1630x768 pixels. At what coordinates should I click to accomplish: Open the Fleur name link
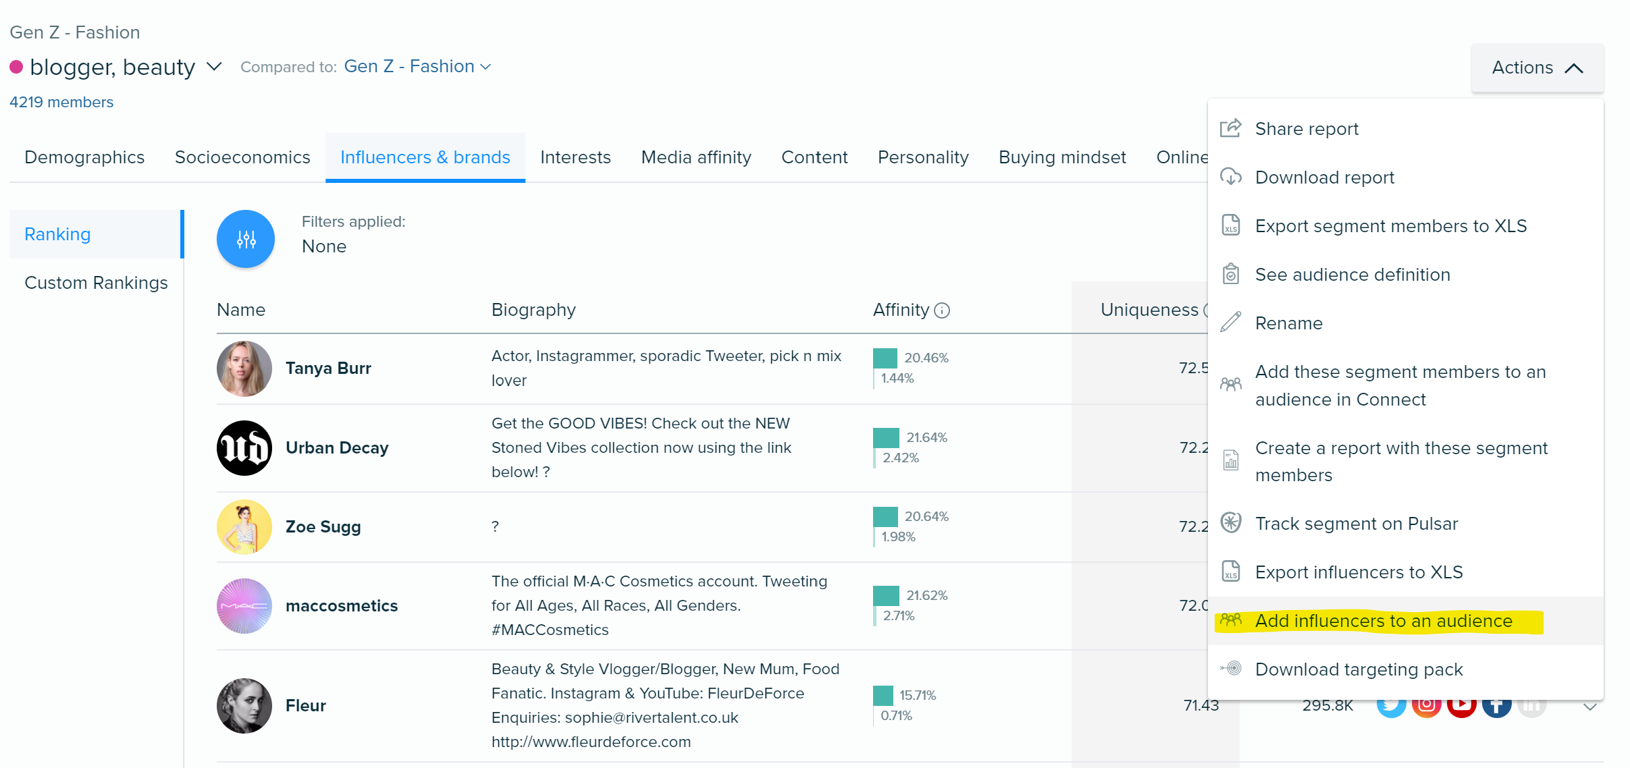tap(305, 705)
